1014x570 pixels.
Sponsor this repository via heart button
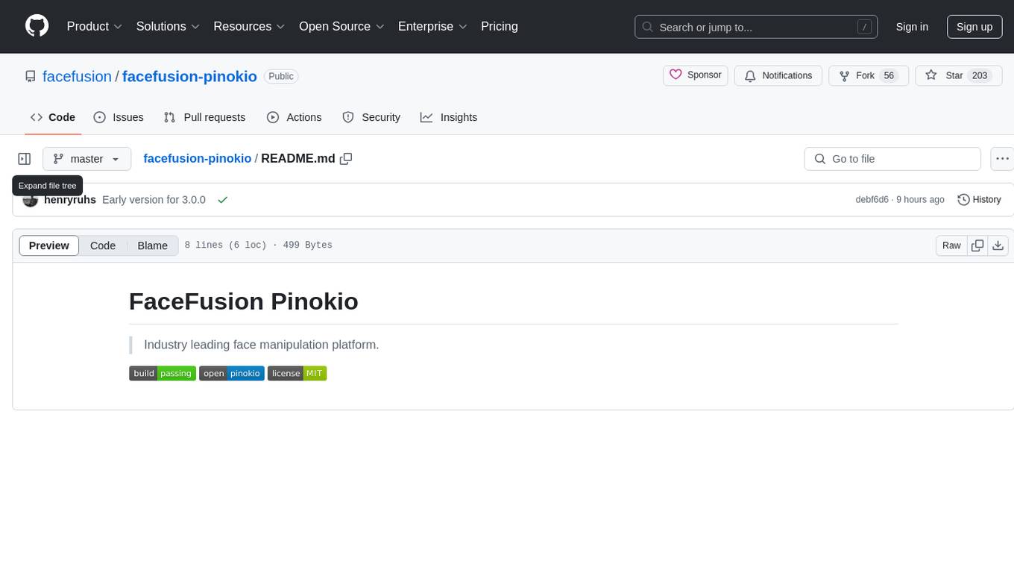[x=696, y=75]
